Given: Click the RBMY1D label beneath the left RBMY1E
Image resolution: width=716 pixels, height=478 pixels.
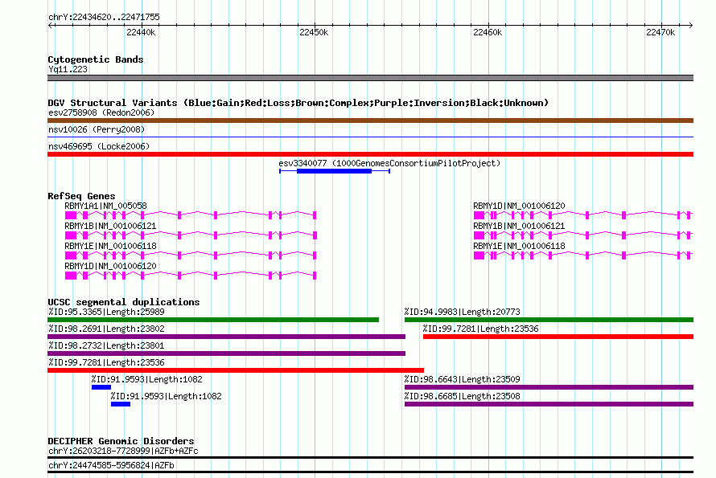Looking at the screenshot, I should click(x=110, y=266).
